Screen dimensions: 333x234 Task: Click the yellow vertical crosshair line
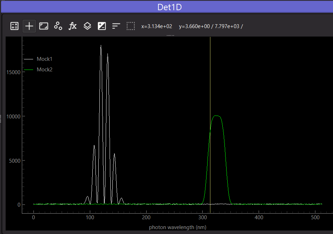(210, 125)
